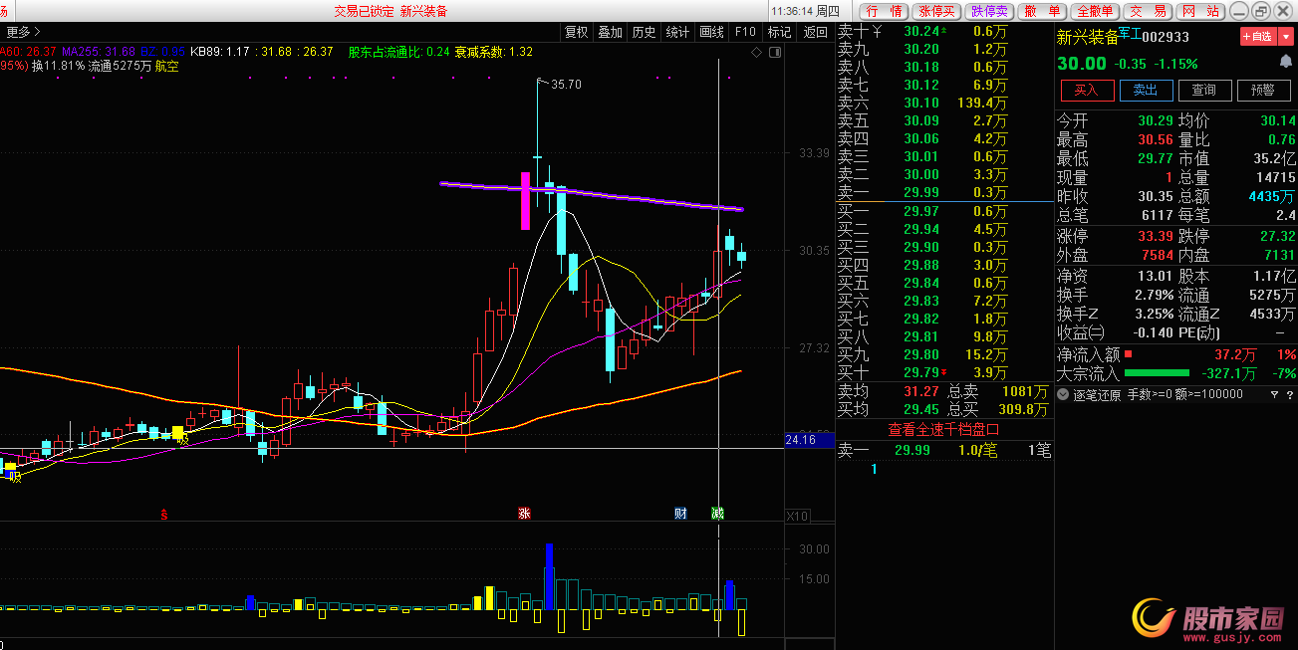This screenshot has height=650, width=1298.
Task: Click the filter funnel icon in 逐笔还原
Action: pyautogui.click(x=1274, y=394)
